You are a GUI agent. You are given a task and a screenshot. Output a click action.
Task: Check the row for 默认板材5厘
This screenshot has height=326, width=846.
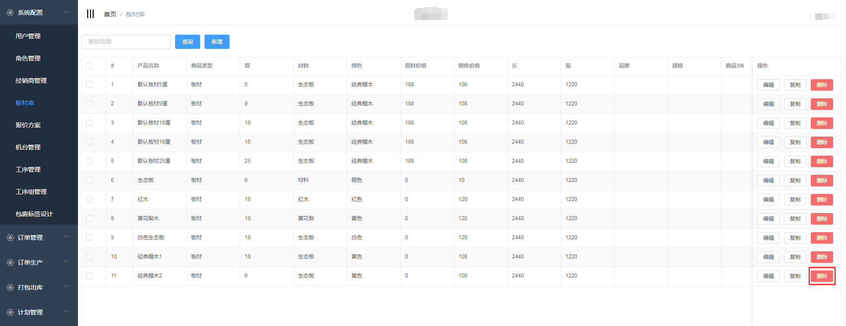click(90, 85)
